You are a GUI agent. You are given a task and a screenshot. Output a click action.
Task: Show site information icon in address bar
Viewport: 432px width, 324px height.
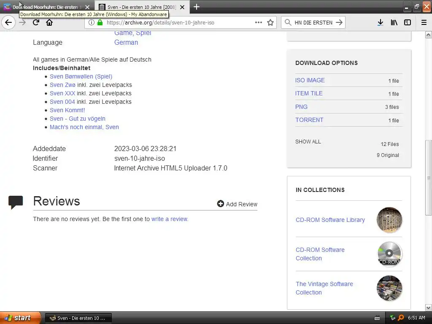(x=91, y=22)
